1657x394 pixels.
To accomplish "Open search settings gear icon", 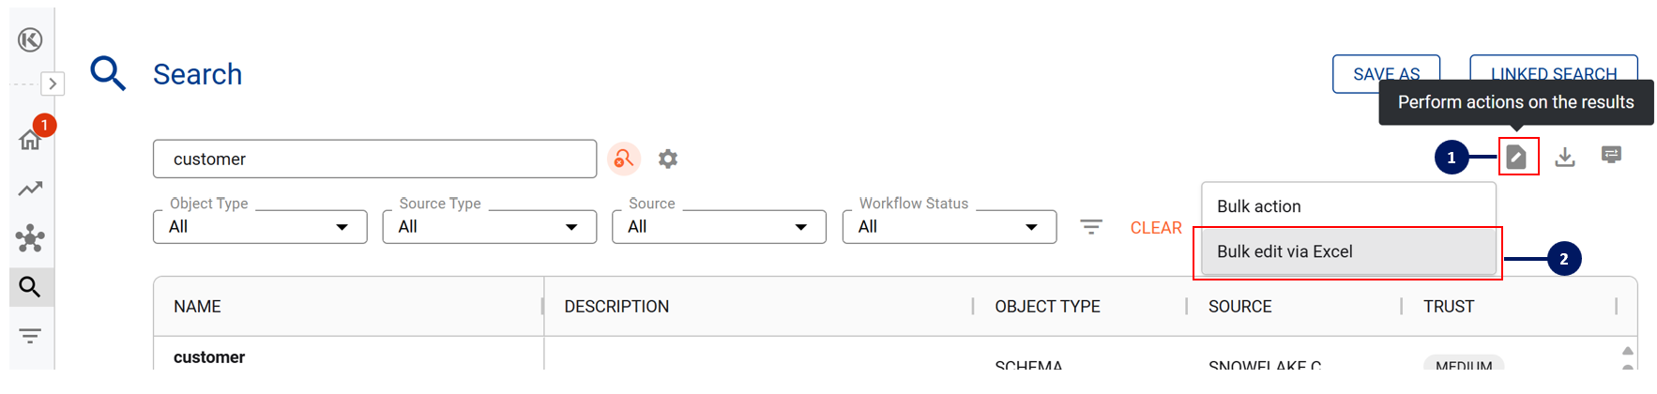I will point(668,159).
